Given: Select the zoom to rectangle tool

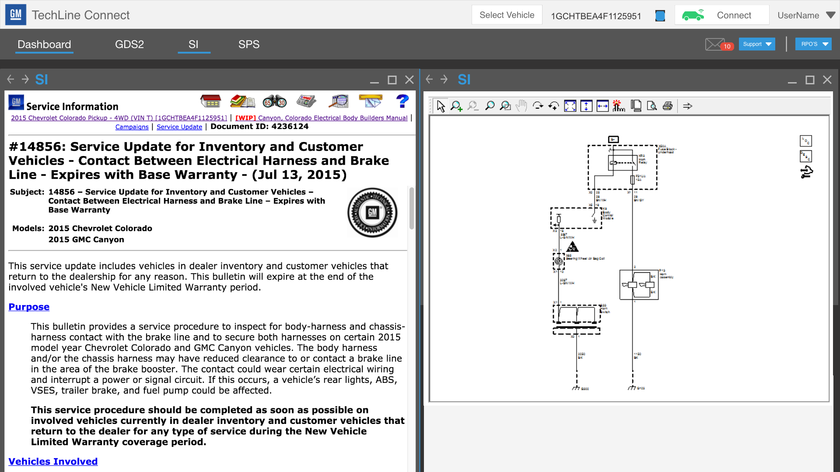Looking at the screenshot, I should pos(505,106).
